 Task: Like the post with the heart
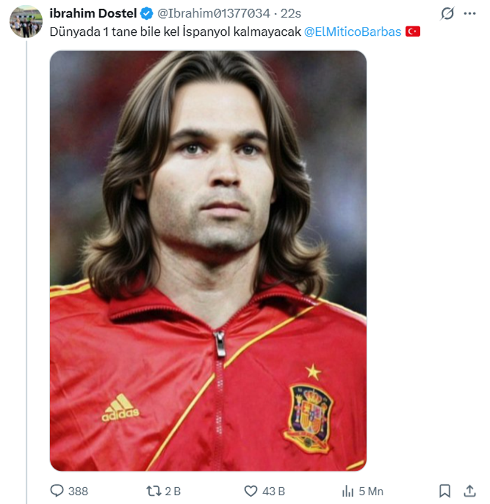(x=251, y=491)
